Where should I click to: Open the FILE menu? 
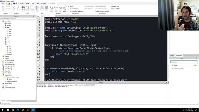tap(2, 3)
